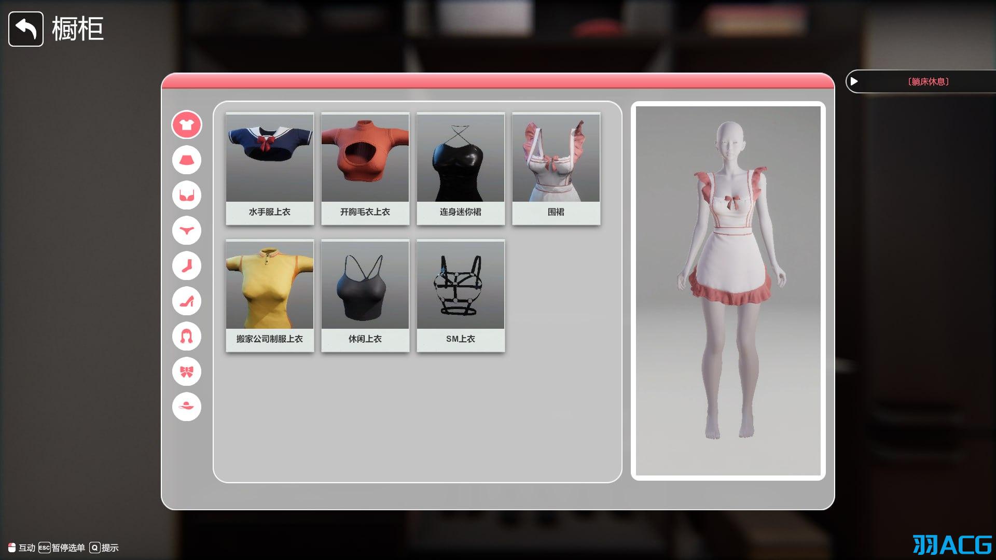Select the 水手服上衣 sailor top thumbnail
This screenshot has height=560, width=996.
point(270,157)
